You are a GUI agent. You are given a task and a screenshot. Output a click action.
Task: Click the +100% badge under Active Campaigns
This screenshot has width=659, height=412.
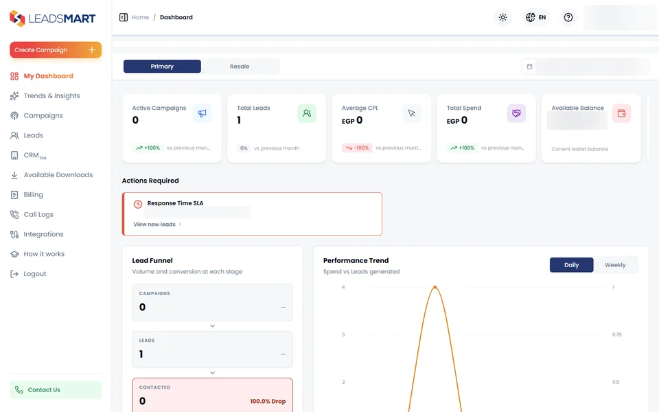point(148,148)
